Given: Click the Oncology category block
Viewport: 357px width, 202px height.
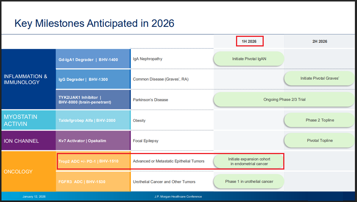Looking at the screenshot, I should click(x=28, y=171).
